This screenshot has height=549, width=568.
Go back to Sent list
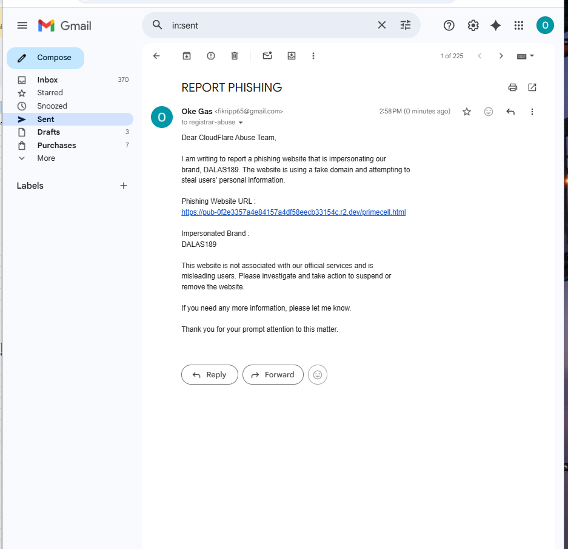click(156, 56)
